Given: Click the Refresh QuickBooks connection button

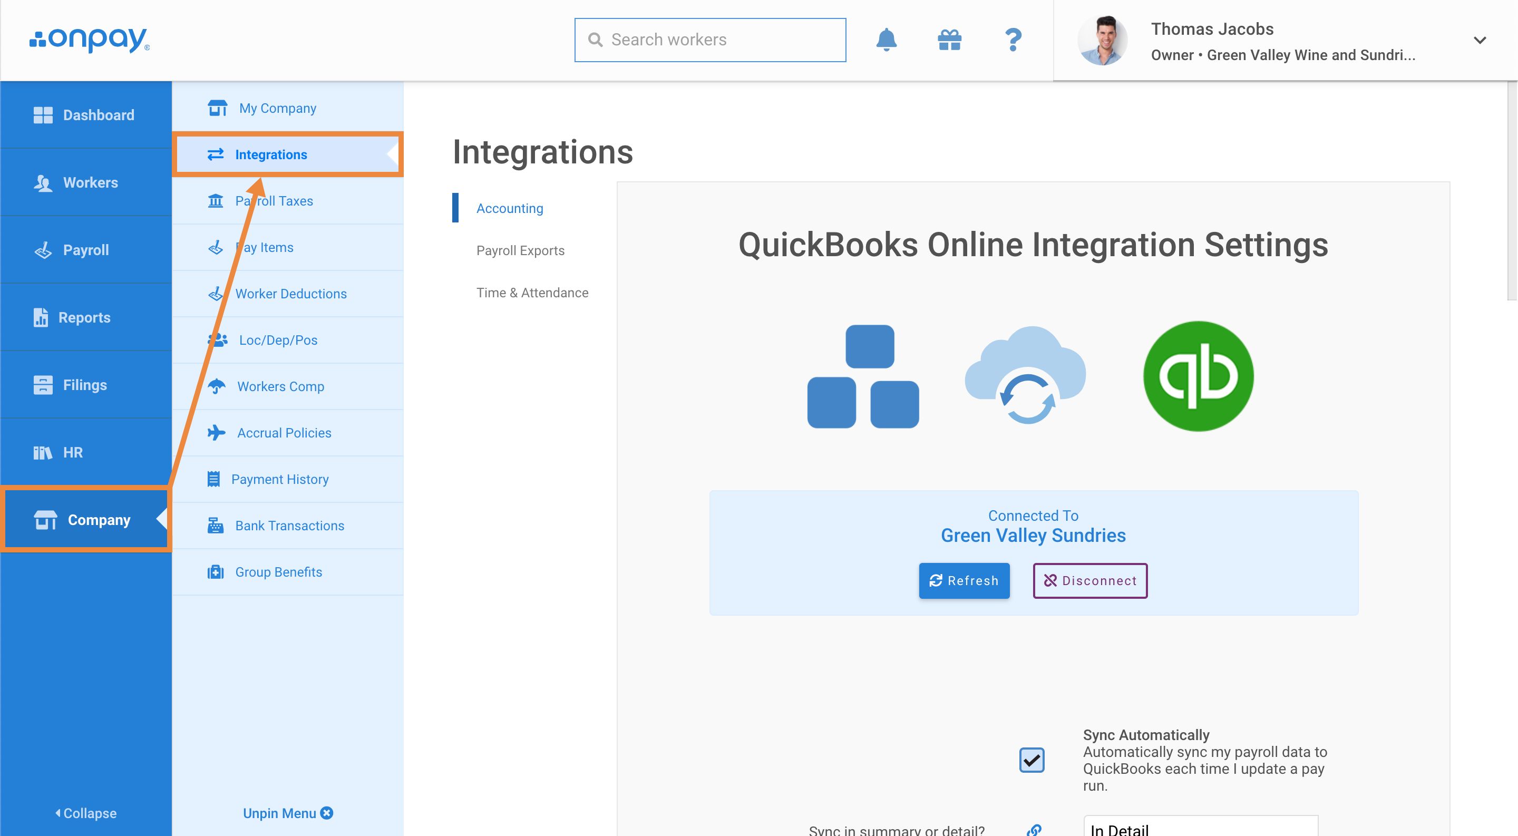Looking at the screenshot, I should (x=965, y=580).
